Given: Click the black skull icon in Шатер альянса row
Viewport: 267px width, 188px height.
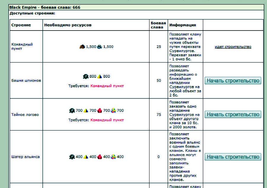Looking at the screenshot, I should coord(72,157).
